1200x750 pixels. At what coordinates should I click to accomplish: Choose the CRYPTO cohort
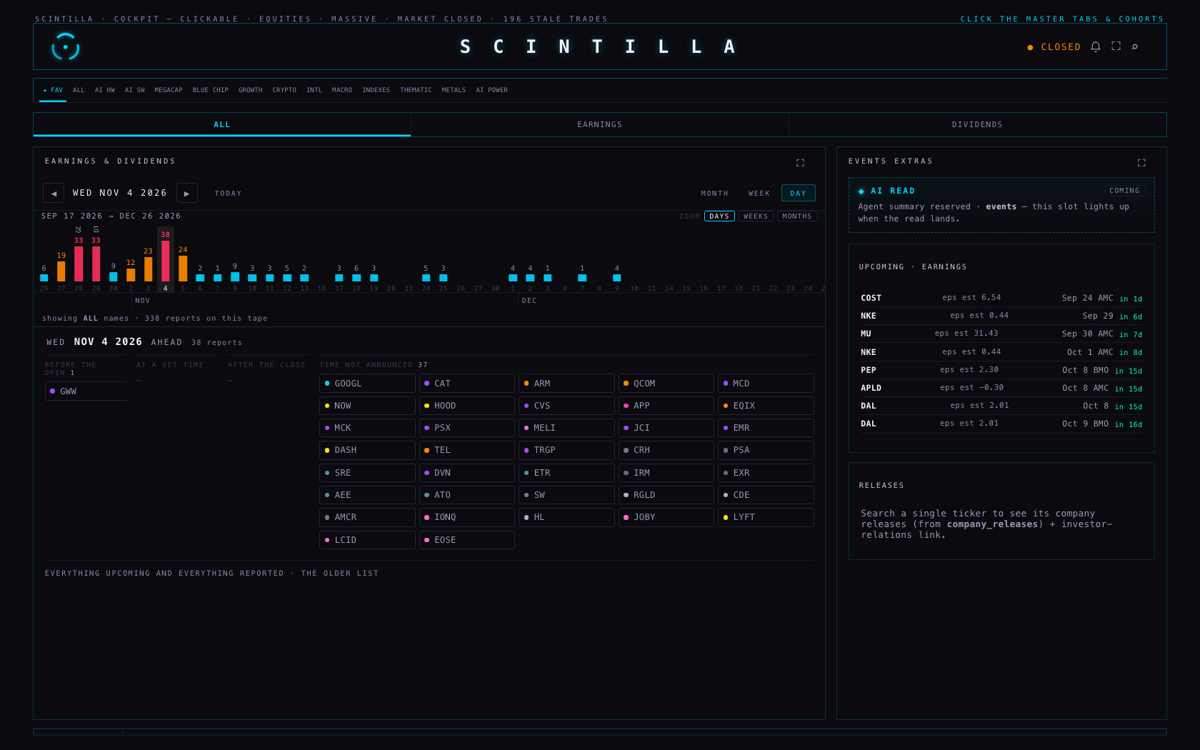[x=284, y=90]
